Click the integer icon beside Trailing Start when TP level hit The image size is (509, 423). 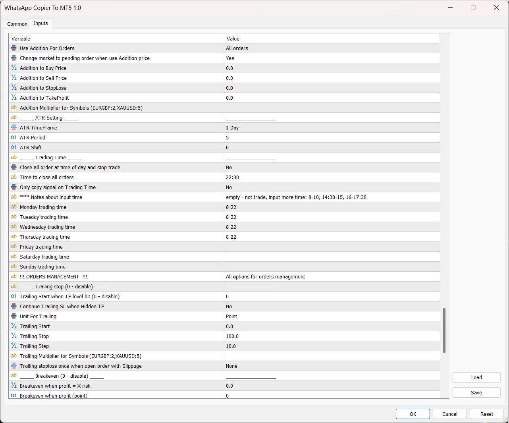click(x=14, y=296)
